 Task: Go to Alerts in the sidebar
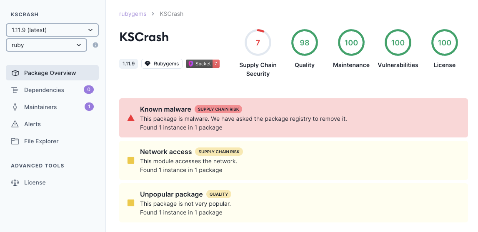[33, 124]
